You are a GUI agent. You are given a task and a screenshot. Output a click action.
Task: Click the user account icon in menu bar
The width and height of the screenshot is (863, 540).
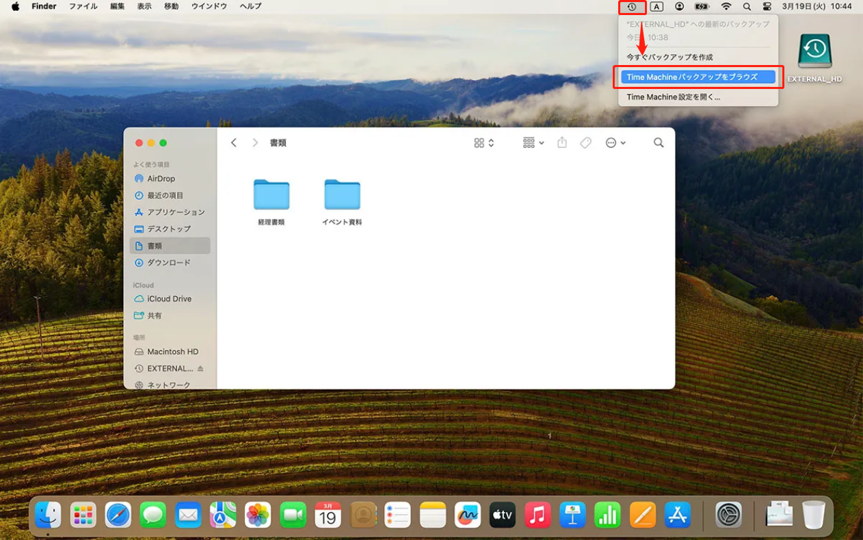pyautogui.click(x=679, y=7)
